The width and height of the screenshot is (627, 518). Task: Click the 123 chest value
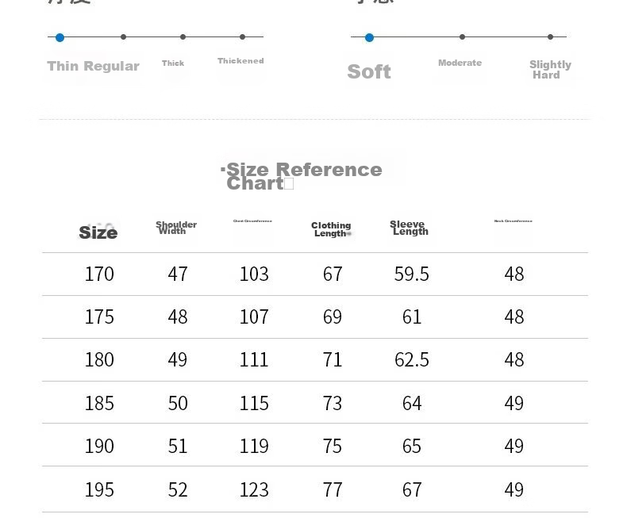click(x=254, y=489)
